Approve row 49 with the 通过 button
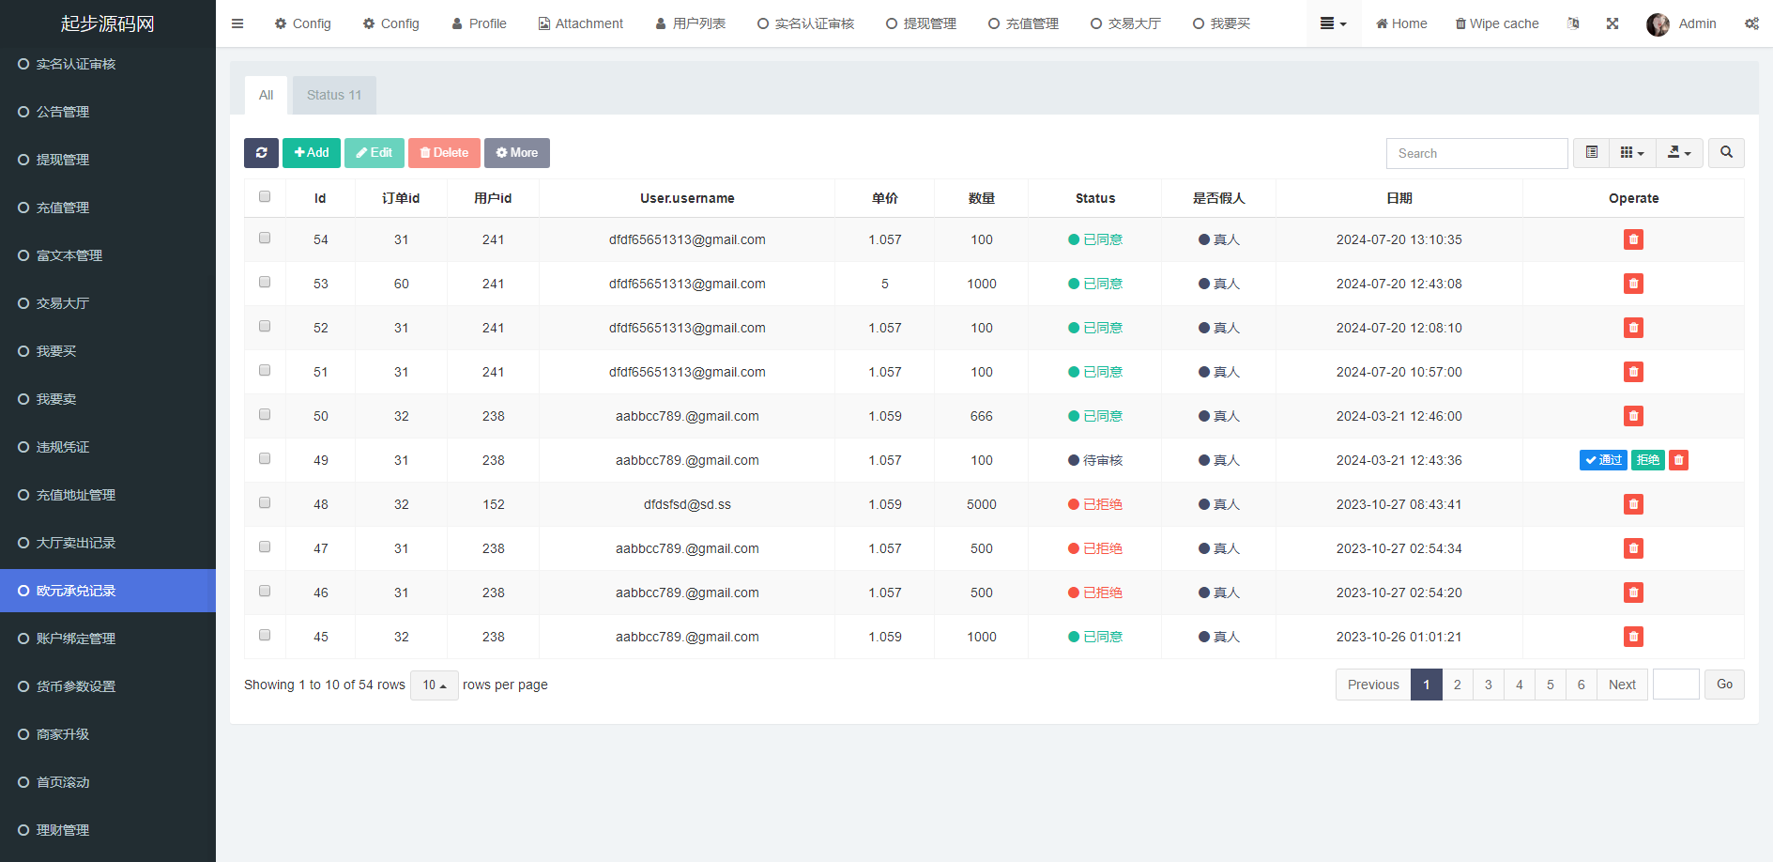 [1603, 460]
